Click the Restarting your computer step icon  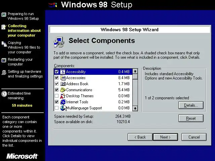[4, 60]
